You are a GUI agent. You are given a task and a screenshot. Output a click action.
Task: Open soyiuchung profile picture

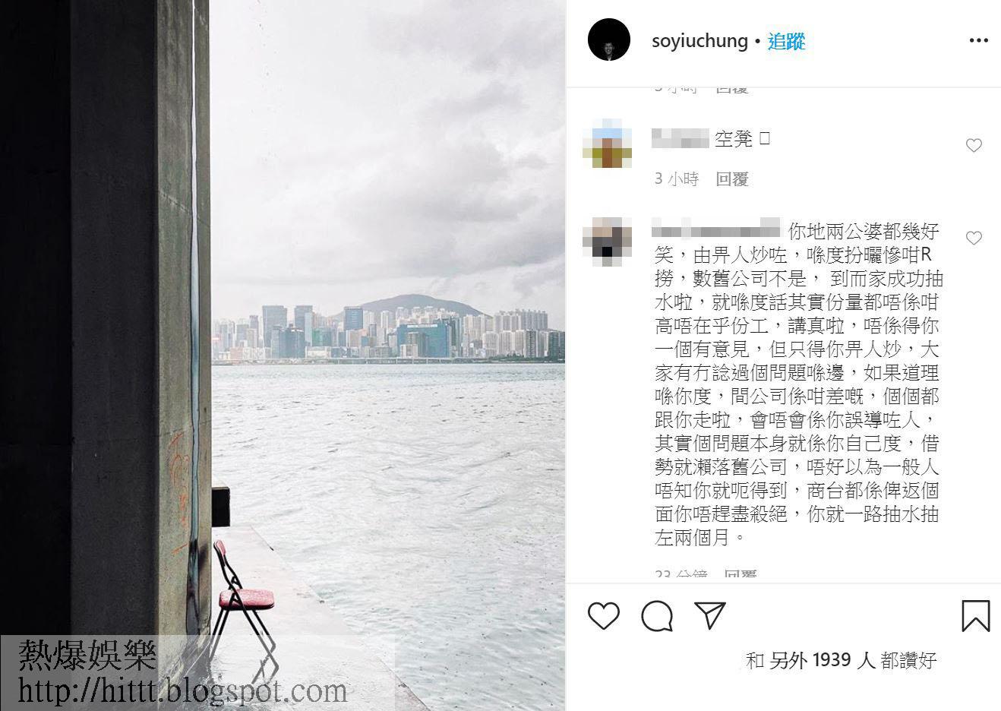tap(609, 40)
